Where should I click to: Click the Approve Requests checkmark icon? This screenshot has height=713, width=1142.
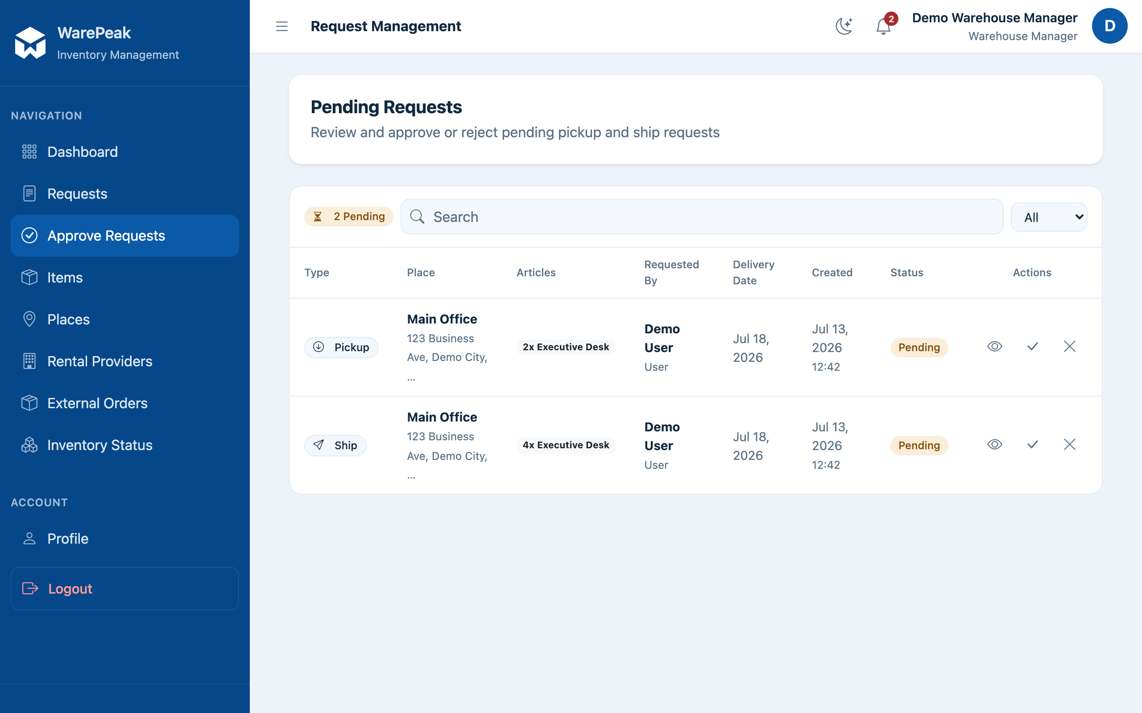point(29,235)
